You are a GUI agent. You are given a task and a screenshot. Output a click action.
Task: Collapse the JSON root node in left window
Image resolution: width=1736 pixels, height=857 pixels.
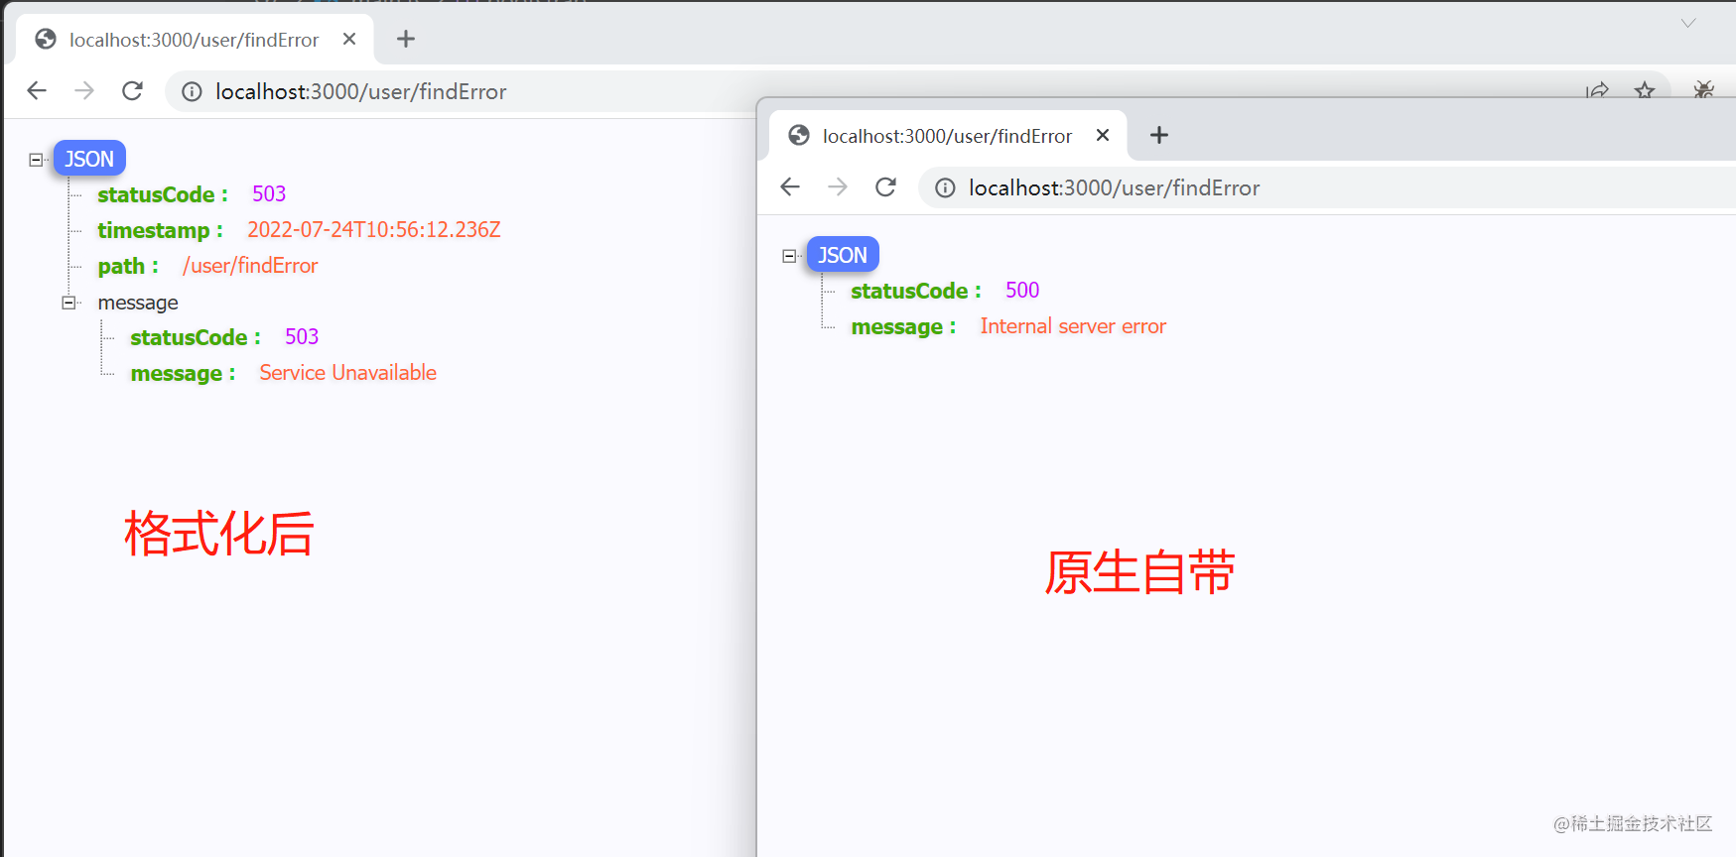coord(36,160)
